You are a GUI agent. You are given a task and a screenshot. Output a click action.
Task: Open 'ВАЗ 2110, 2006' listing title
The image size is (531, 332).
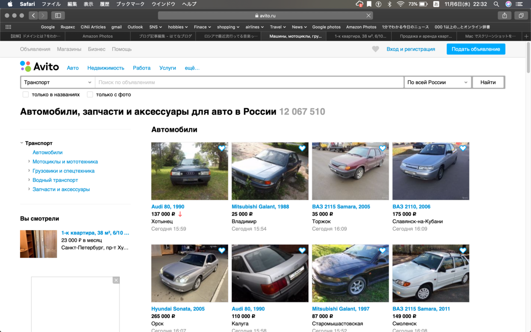412,207
